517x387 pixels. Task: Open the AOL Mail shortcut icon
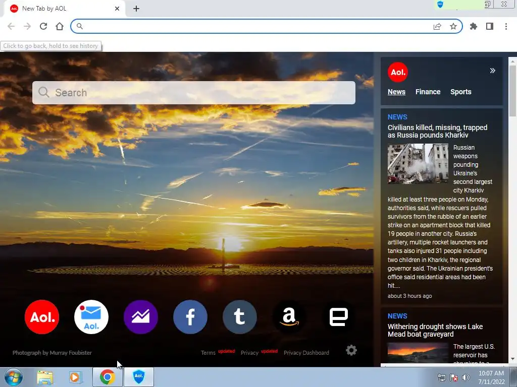91,317
